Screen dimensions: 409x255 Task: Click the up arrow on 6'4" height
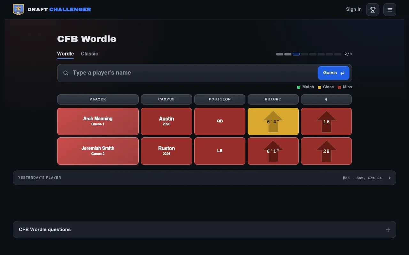point(273,121)
